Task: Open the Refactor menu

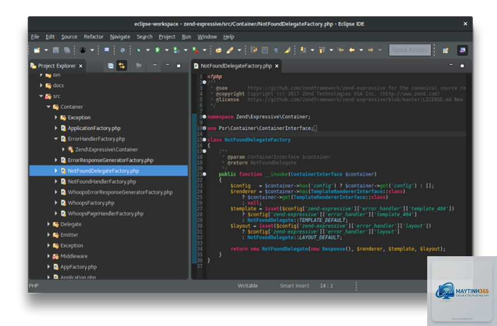Action: coord(93,37)
